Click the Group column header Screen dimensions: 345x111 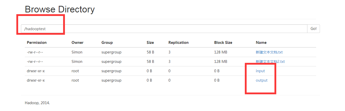(x=107, y=43)
